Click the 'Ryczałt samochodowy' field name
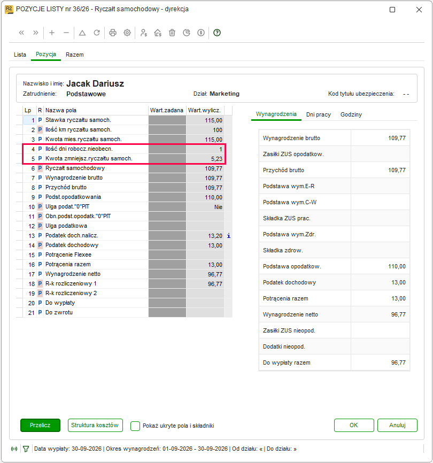This screenshot has width=433, height=463. pos(75,168)
